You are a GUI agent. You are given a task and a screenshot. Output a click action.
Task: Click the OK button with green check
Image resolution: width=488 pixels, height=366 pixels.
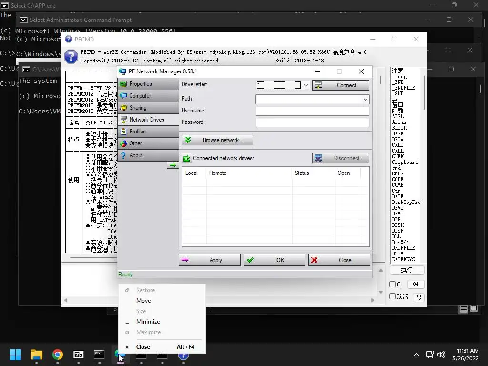pyautogui.click(x=274, y=260)
